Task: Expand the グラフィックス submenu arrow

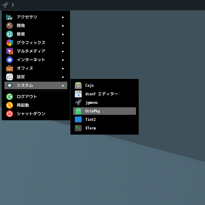Action: point(63,43)
